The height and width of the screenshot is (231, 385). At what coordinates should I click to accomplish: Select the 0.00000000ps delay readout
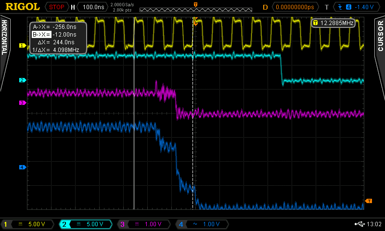tap(295, 7)
